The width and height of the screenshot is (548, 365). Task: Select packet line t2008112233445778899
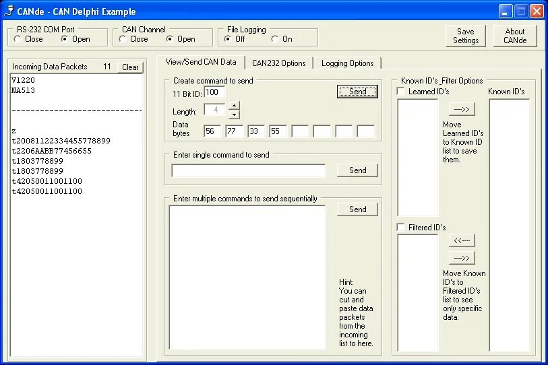click(x=61, y=141)
